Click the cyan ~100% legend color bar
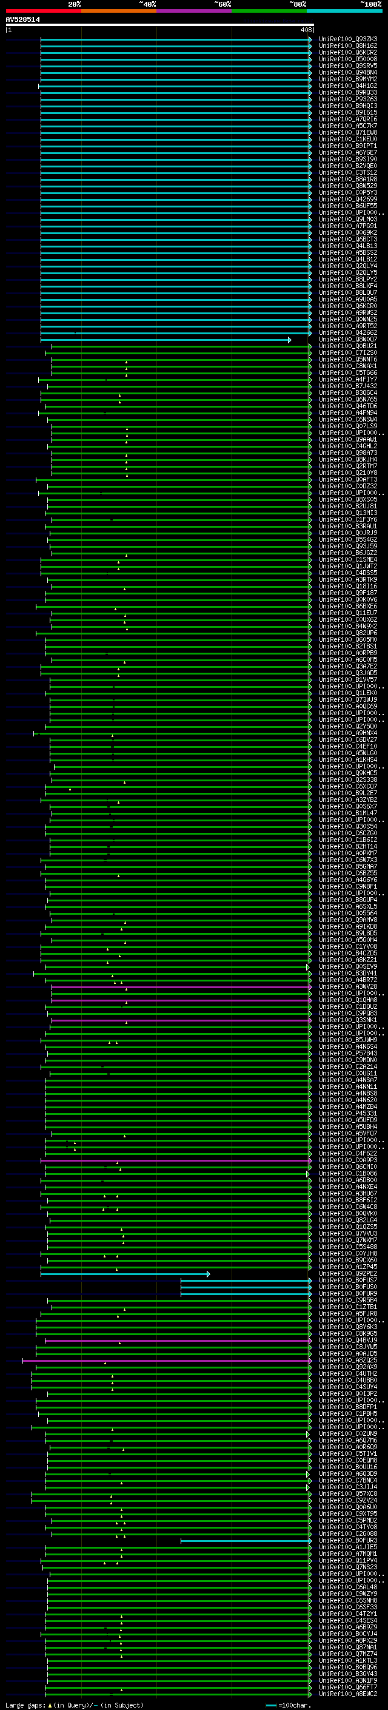 pyautogui.click(x=344, y=12)
